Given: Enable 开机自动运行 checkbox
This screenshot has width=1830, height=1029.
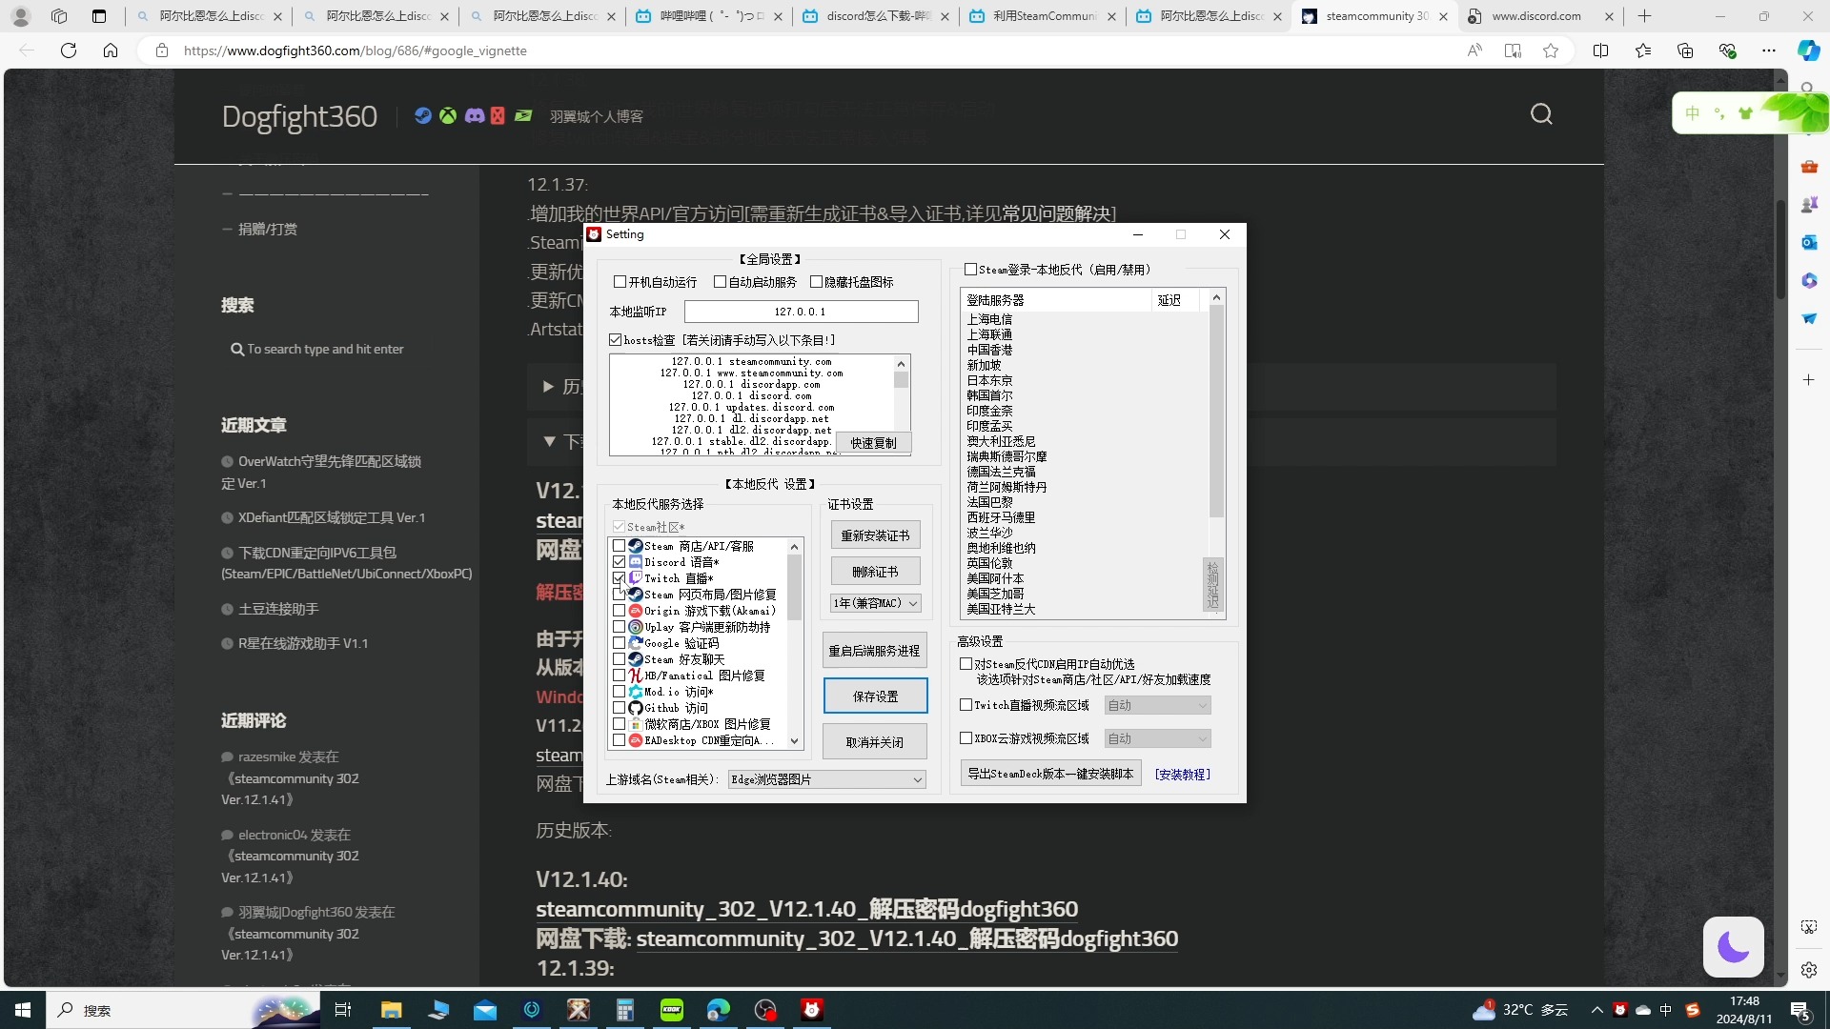Looking at the screenshot, I should [x=620, y=282].
